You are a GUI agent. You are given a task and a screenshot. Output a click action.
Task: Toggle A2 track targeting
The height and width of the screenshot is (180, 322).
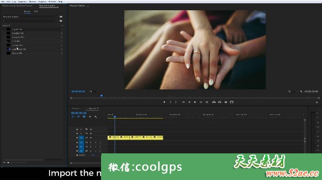81,147
